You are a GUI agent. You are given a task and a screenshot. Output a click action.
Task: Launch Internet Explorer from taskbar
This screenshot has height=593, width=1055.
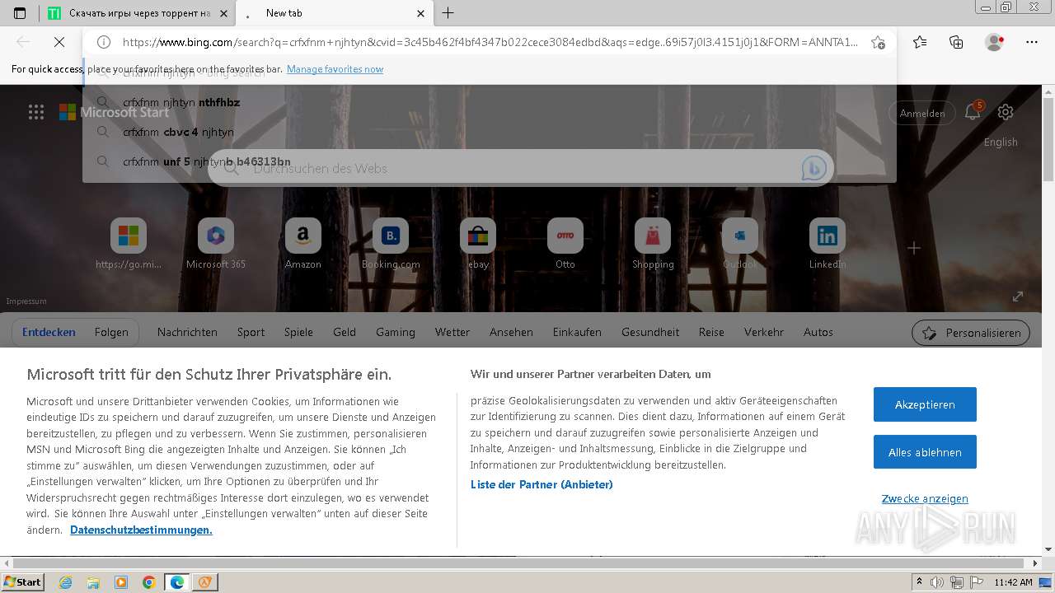66,582
